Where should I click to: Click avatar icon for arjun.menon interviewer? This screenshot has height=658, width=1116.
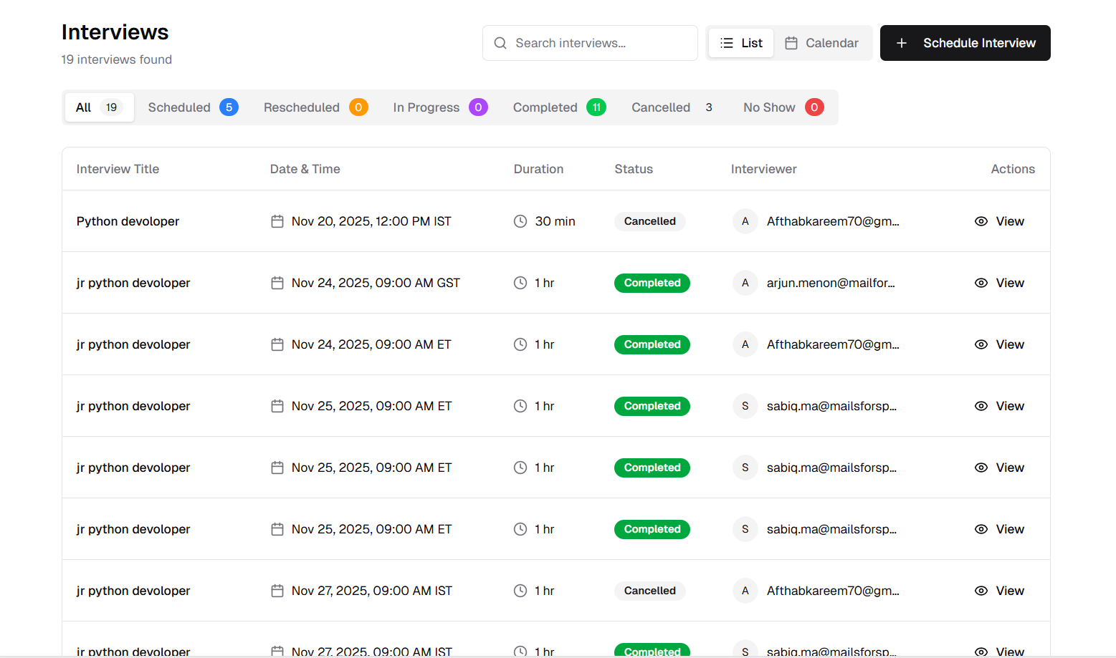[745, 283]
